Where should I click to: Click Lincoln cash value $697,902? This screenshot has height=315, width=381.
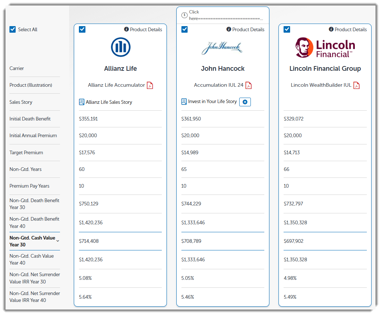[293, 241]
